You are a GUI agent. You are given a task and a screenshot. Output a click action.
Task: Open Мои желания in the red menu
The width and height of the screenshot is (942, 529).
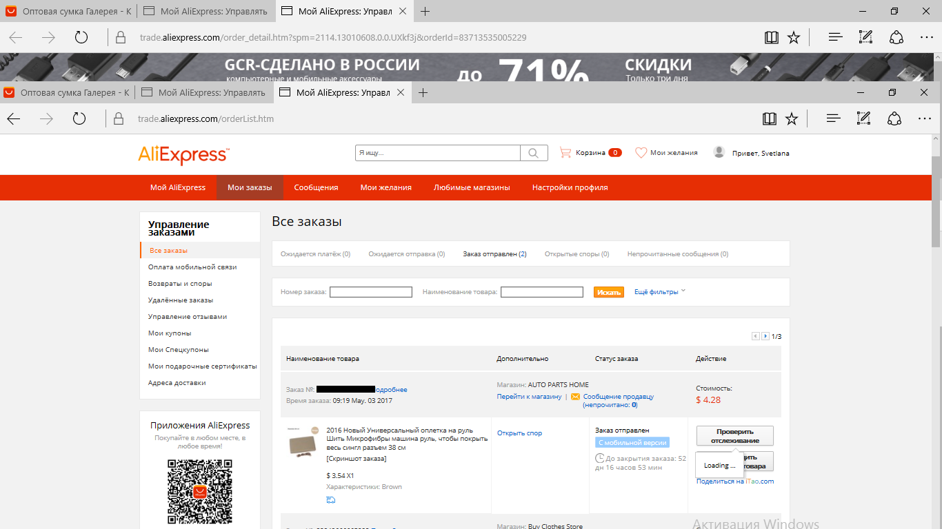coord(385,187)
